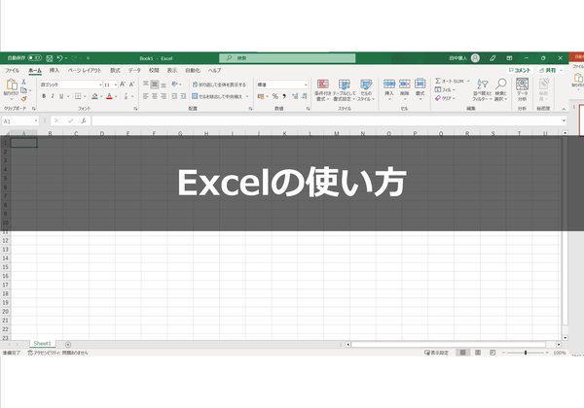This screenshot has height=408, width=584.
Task: Switch to the Page Layout tab
Action: point(85,70)
